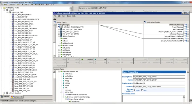Click the retBoolean variable icon
This screenshot has height=104, width=192.
point(63,74)
